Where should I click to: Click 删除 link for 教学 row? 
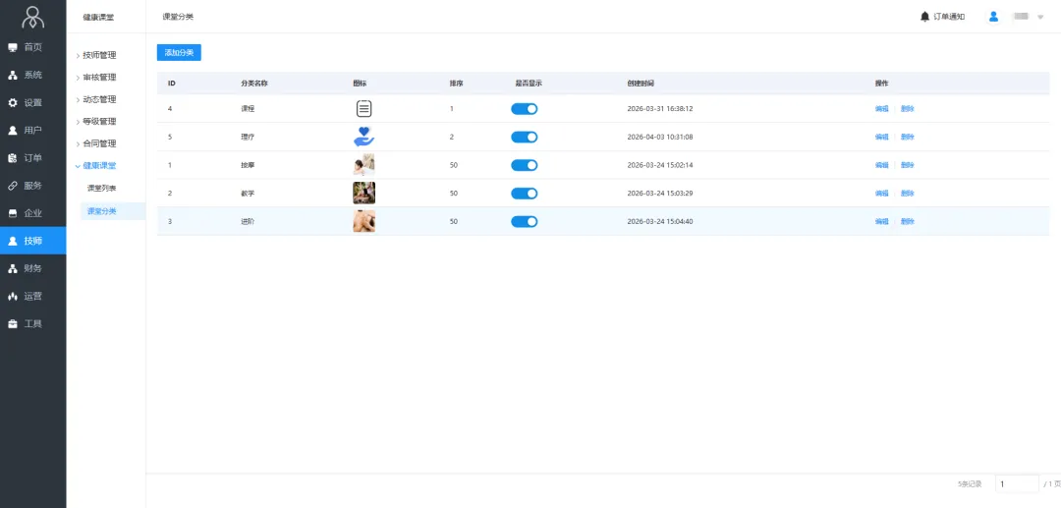click(x=907, y=194)
